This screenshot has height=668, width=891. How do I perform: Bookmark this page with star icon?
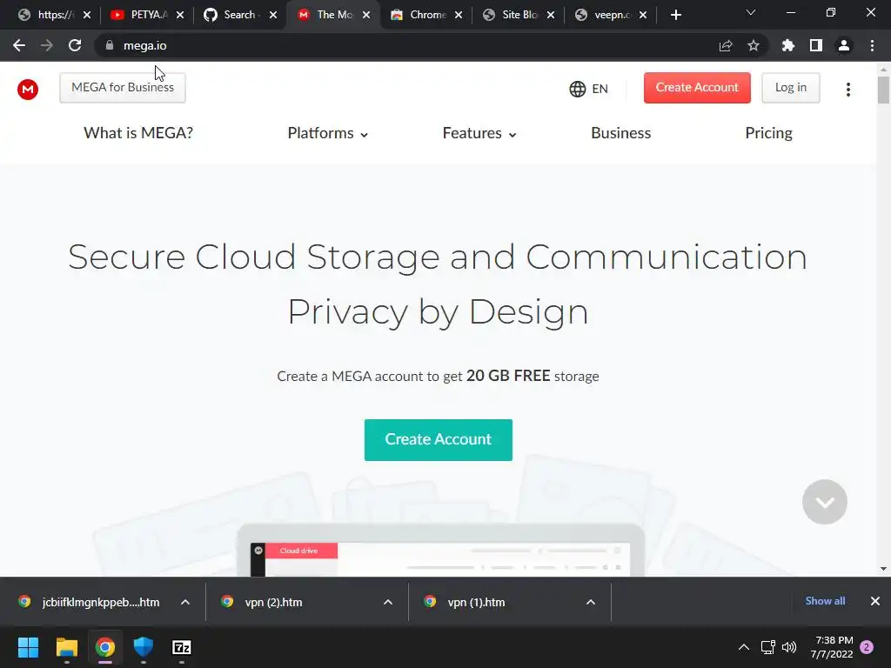[754, 45]
